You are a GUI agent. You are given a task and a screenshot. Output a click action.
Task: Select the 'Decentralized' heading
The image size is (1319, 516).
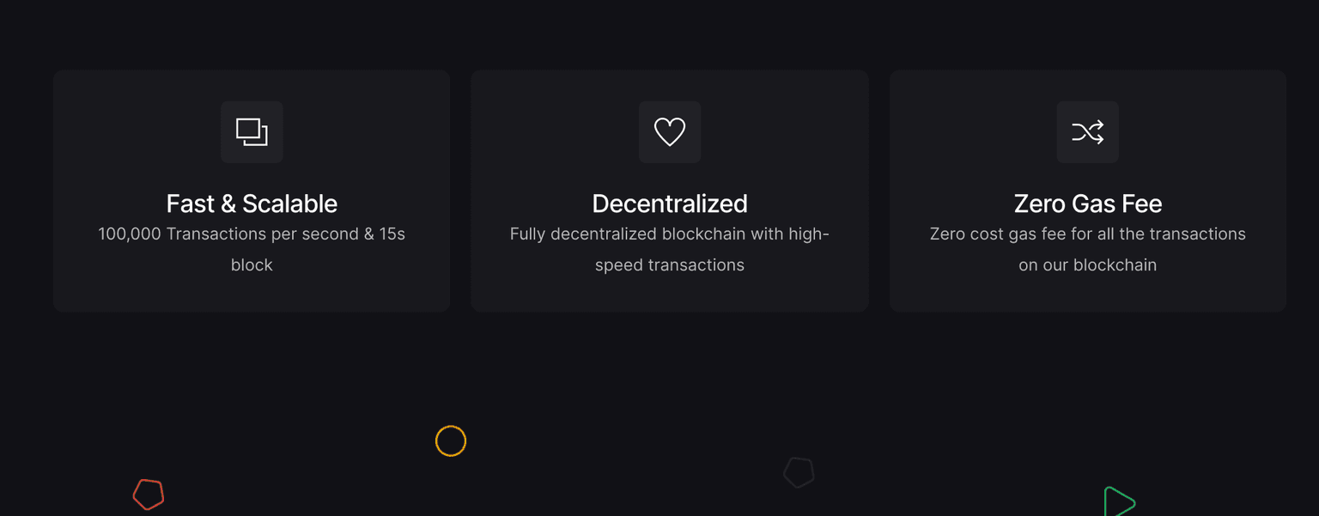[x=670, y=203]
